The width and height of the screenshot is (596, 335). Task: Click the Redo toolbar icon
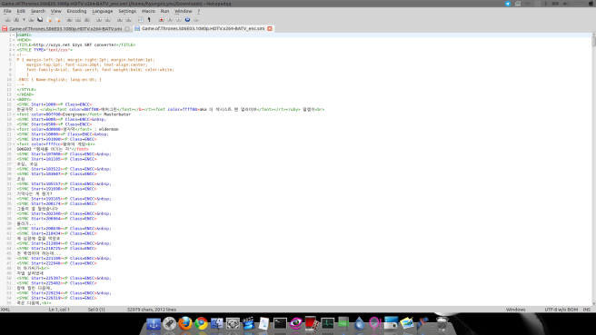click(107, 20)
